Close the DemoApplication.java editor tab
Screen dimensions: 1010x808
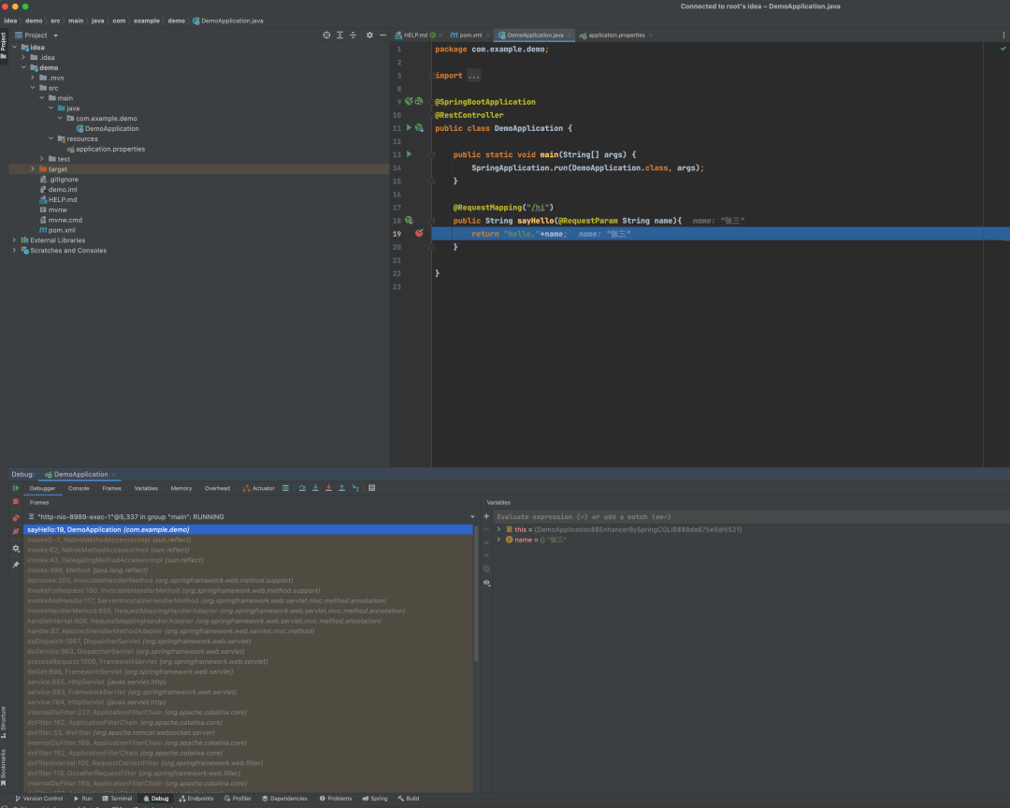570,36
